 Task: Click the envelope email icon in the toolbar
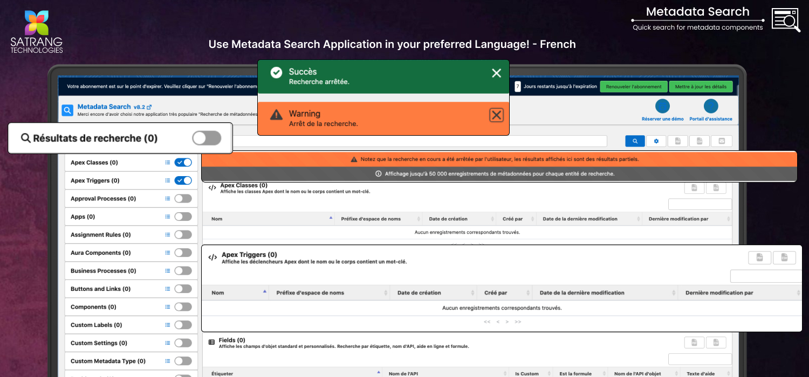[721, 141]
